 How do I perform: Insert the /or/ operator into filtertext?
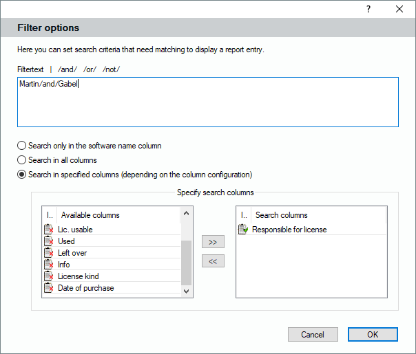pyautogui.click(x=90, y=69)
